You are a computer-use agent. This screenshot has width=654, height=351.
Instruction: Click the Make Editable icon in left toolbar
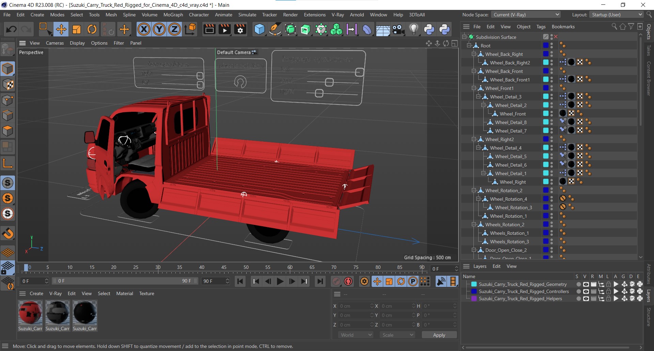click(7, 50)
